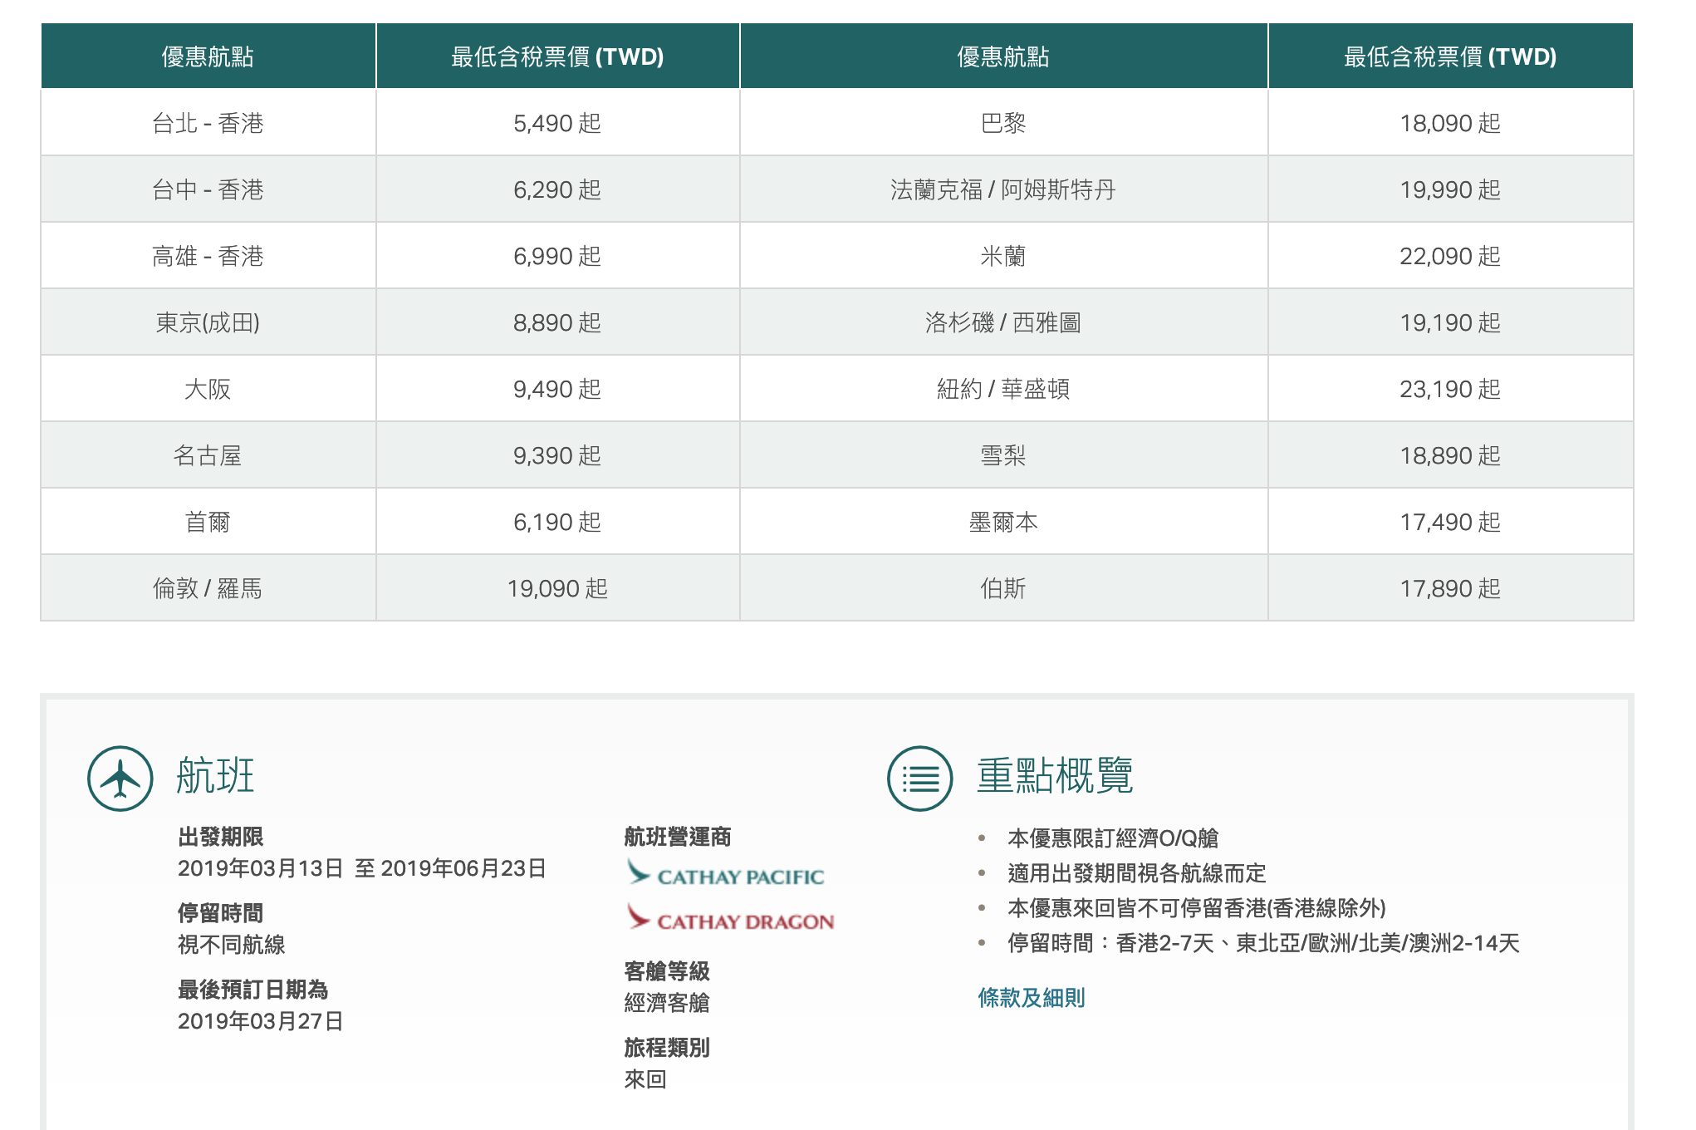Select the 6,290 起 fare cell
The width and height of the screenshot is (1696, 1130).
(x=557, y=189)
